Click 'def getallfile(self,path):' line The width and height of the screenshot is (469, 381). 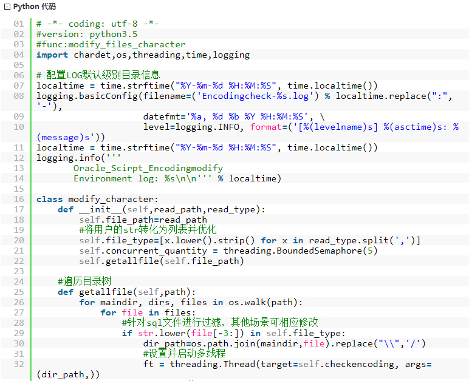point(126,292)
